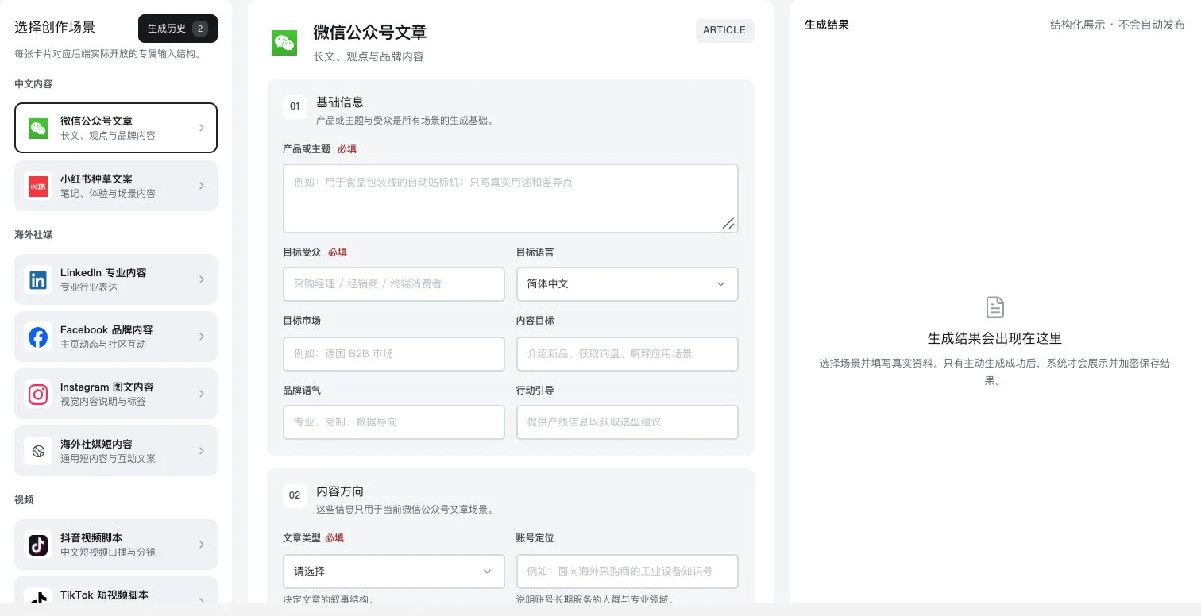Open the 文章类型 请选择 dropdown

coord(393,572)
